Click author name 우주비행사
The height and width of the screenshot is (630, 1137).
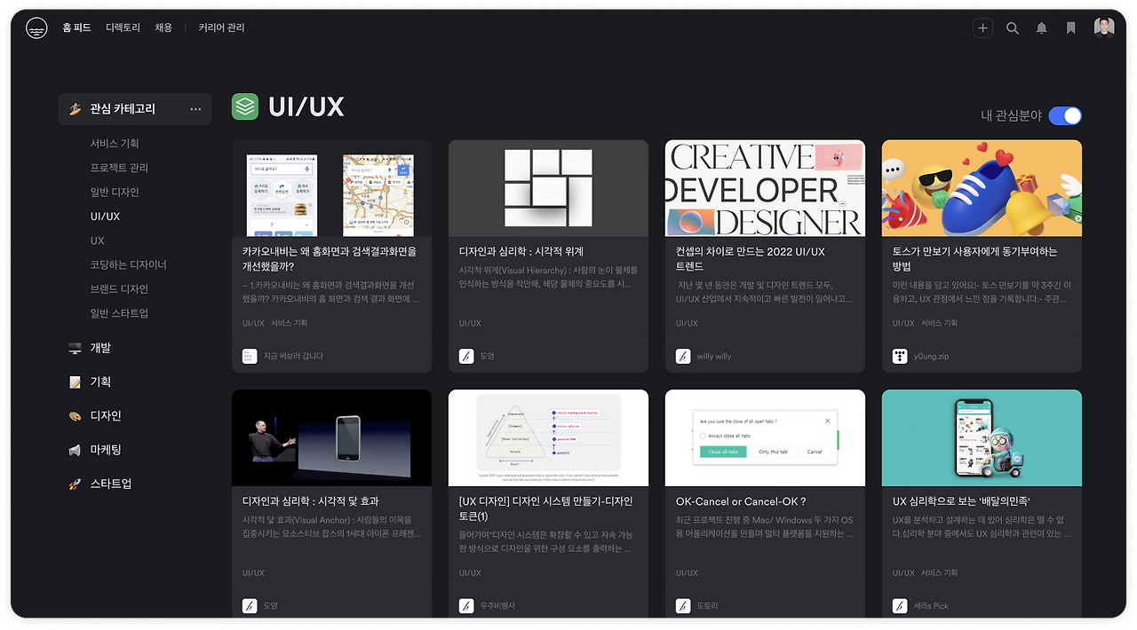tap(497, 606)
